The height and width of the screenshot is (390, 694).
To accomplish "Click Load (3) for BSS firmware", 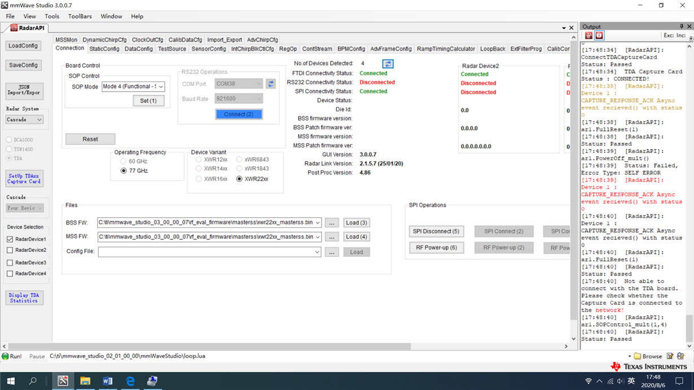I will point(356,223).
